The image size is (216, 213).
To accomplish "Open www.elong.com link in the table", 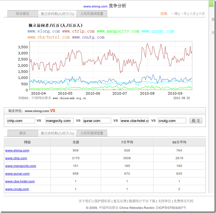I will click(x=17, y=150).
